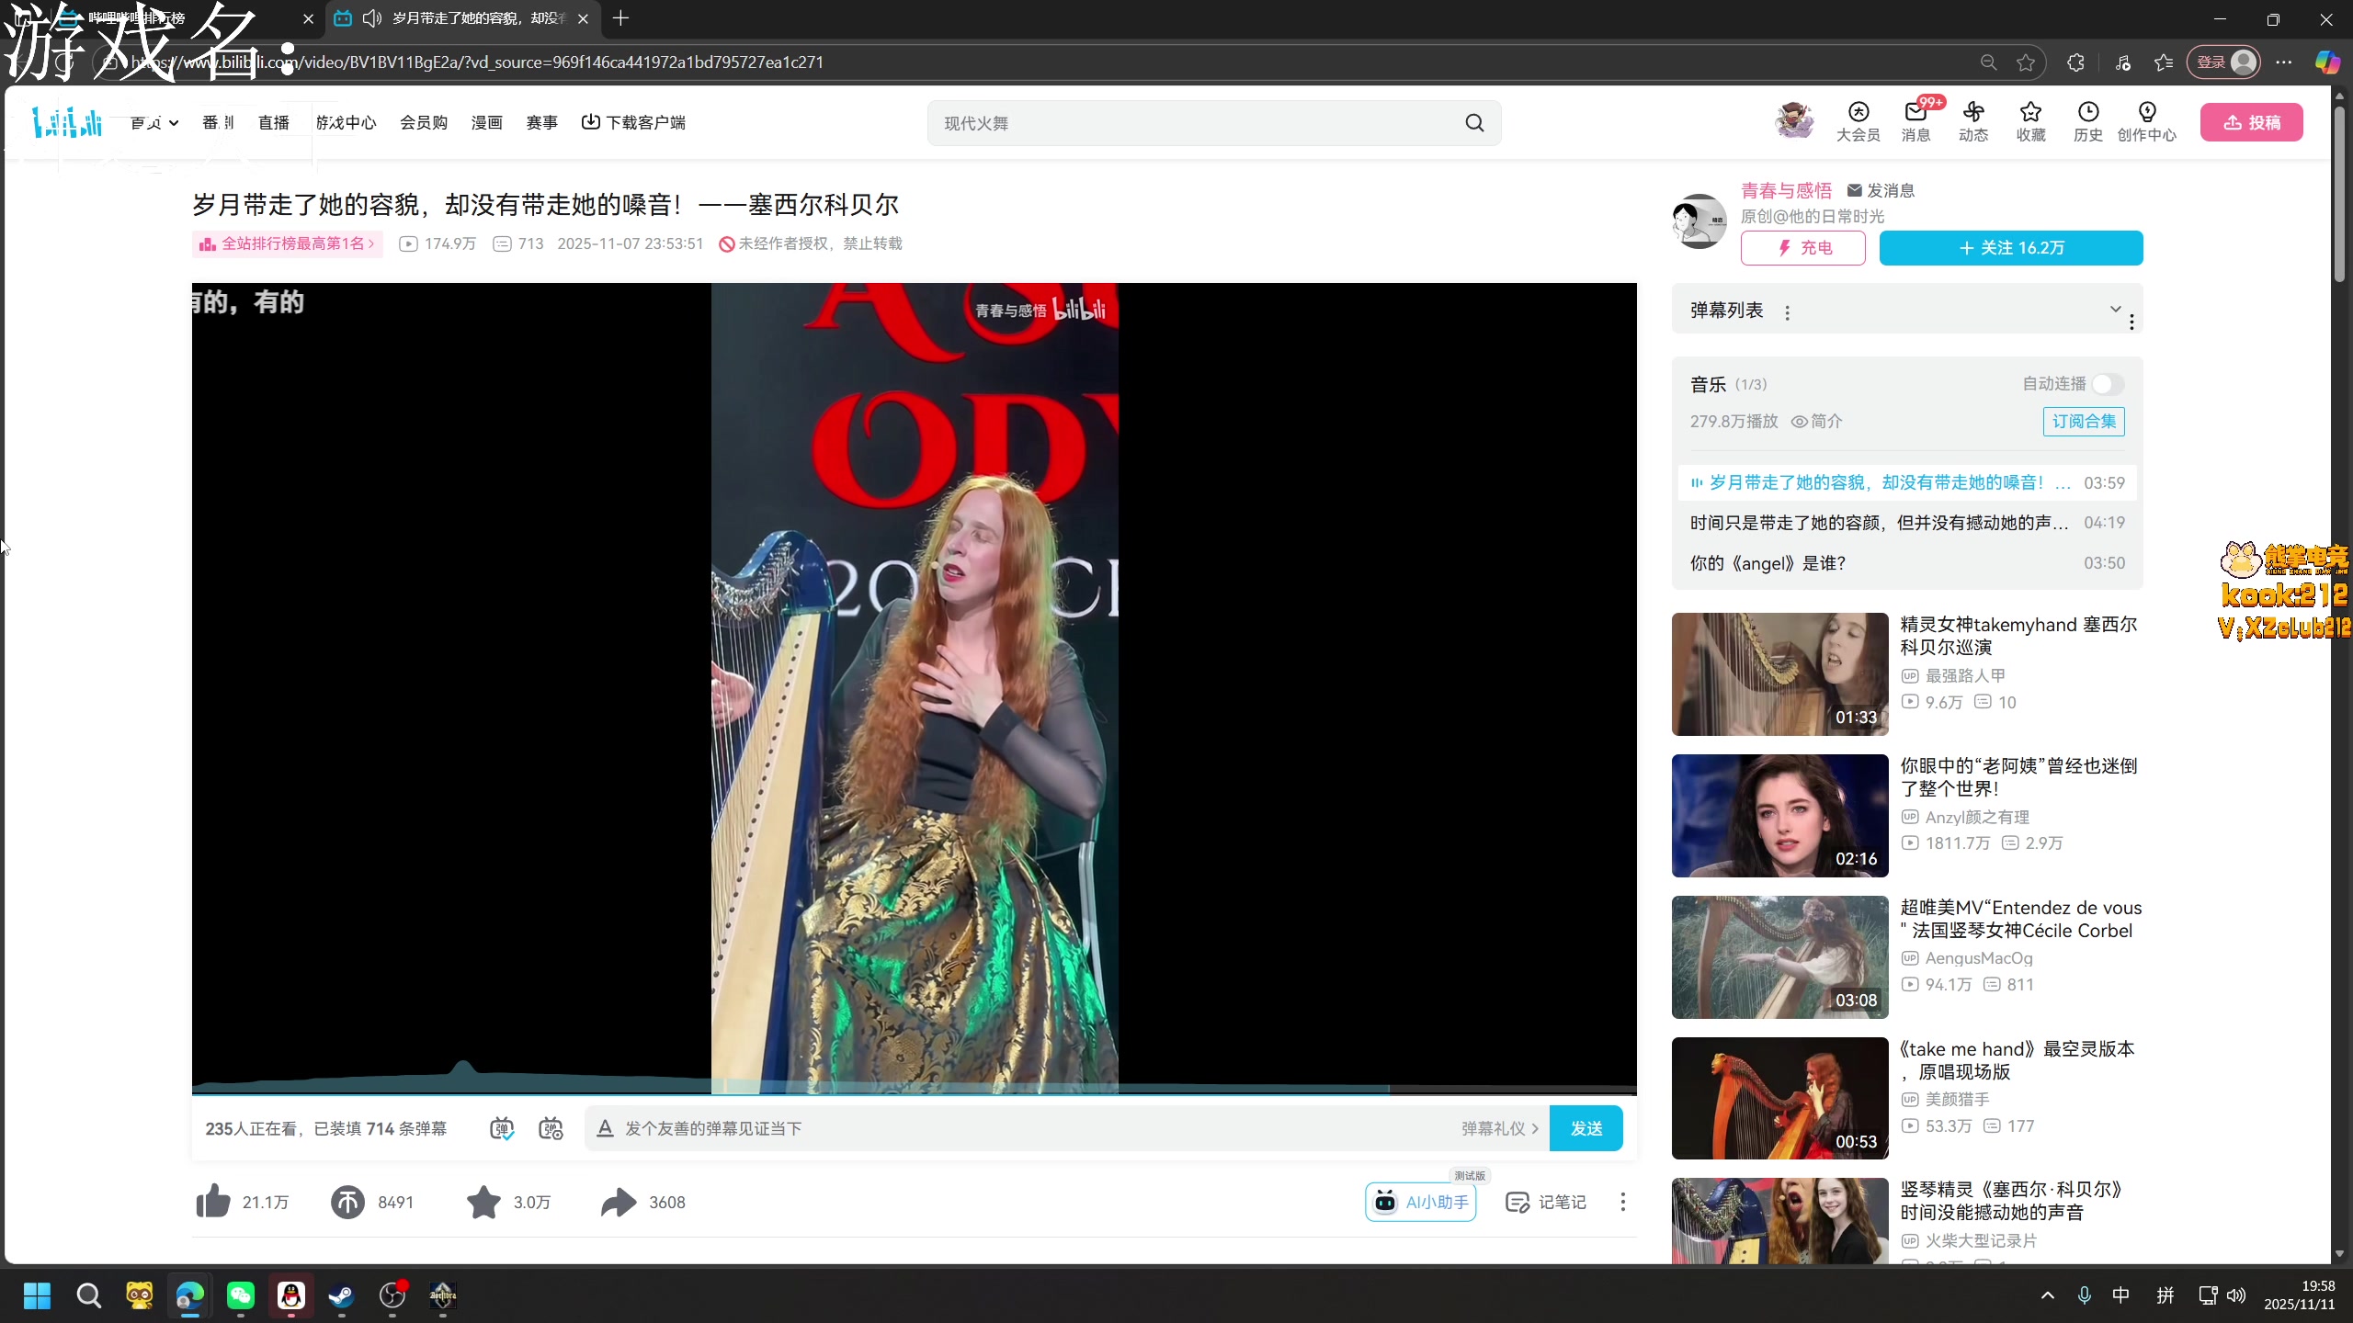Open danmaku settings icon beside toggle
The image size is (2353, 1323).
pyautogui.click(x=551, y=1128)
